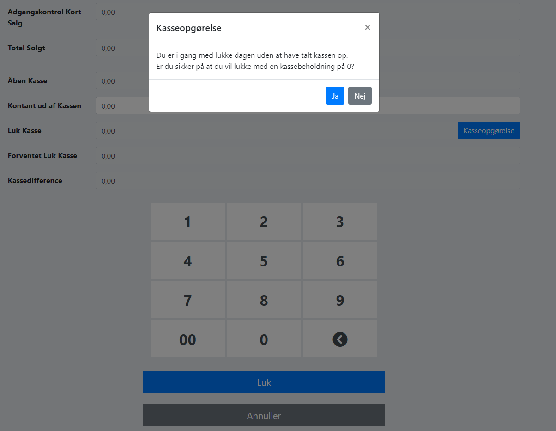
Task: Click the Annuller button
Action: (264, 415)
